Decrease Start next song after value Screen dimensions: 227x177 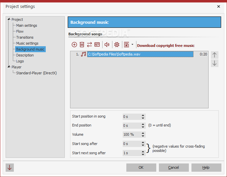[x=143, y=155]
